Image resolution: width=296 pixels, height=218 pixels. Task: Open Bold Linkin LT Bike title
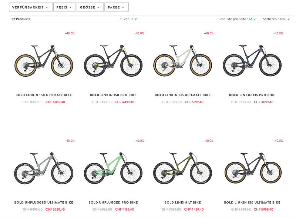[182, 202]
